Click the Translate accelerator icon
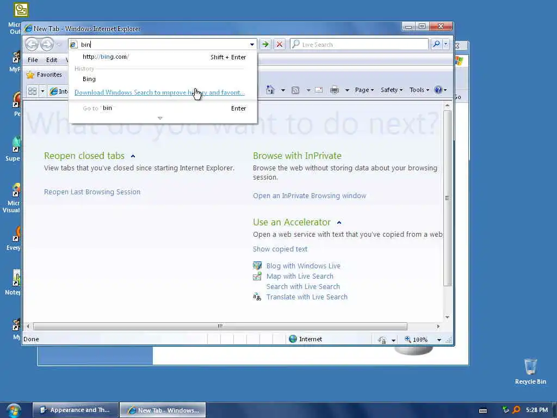The image size is (557, 418). pos(257,297)
